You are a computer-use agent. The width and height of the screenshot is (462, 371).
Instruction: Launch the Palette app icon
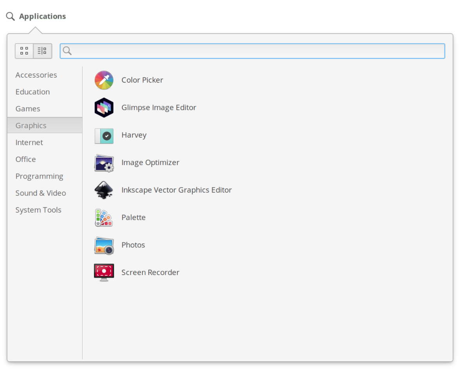coord(104,218)
